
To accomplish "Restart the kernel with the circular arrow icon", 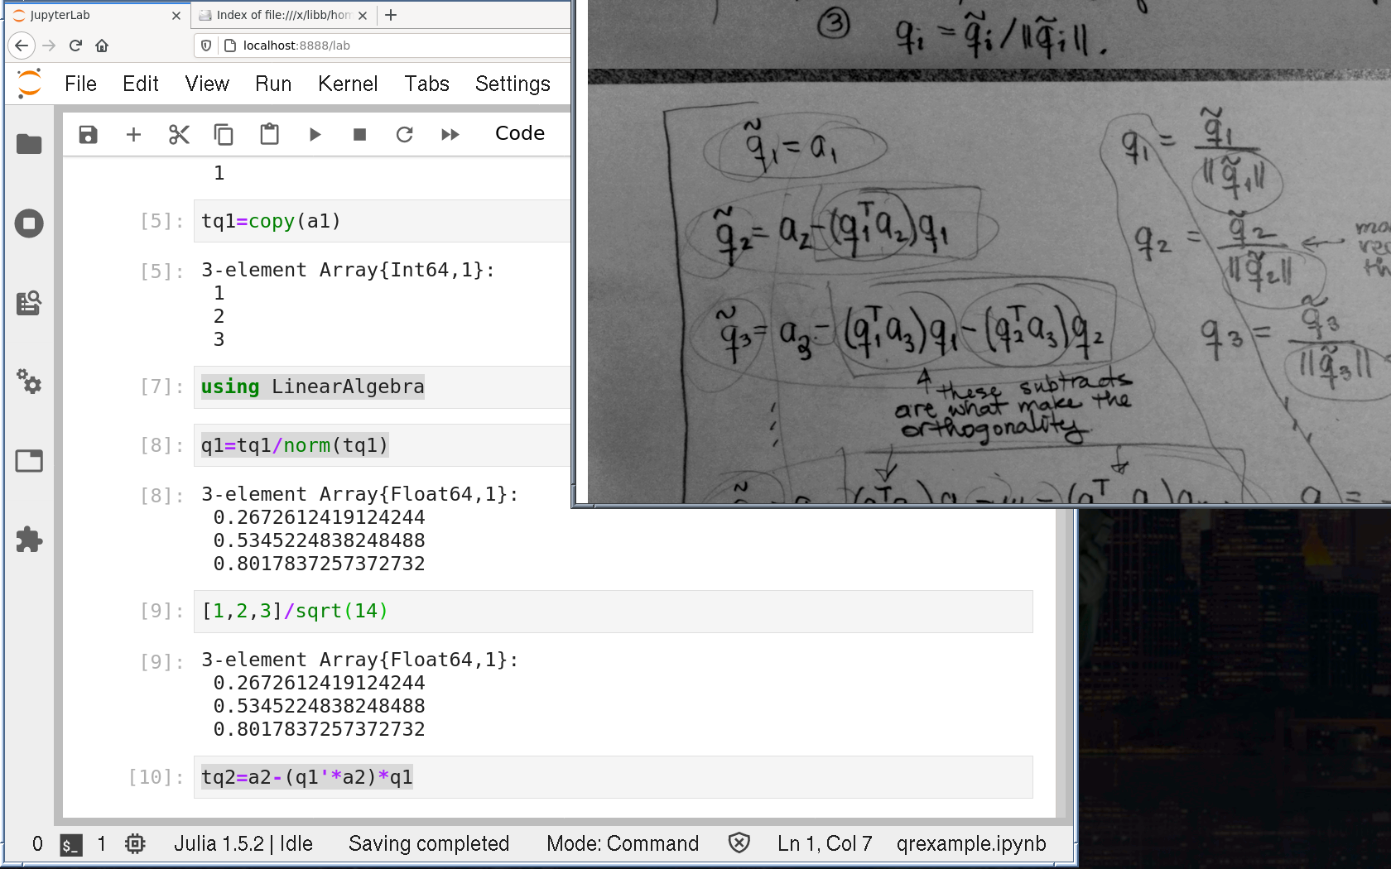I will 404,134.
